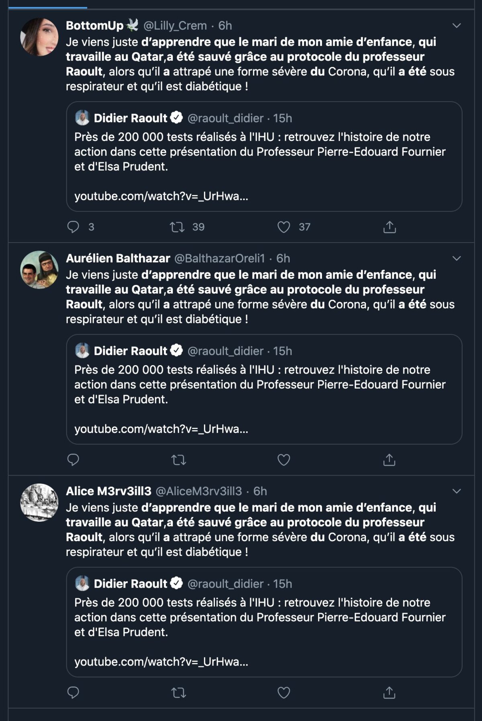Like Alice M3rv3ill3's tweet

coord(284,692)
